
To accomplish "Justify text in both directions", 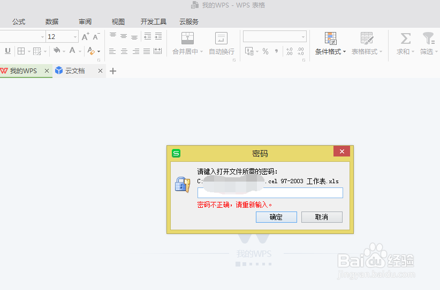I will coord(147,51).
